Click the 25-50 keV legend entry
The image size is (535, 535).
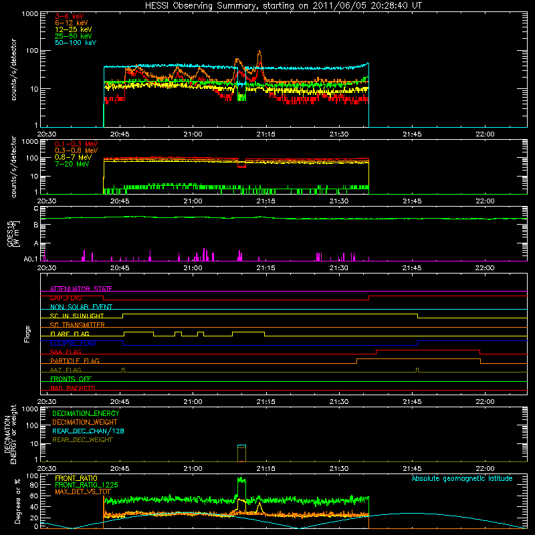(74, 36)
